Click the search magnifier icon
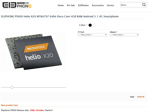This screenshot has height=112, width=151. (144, 5)
